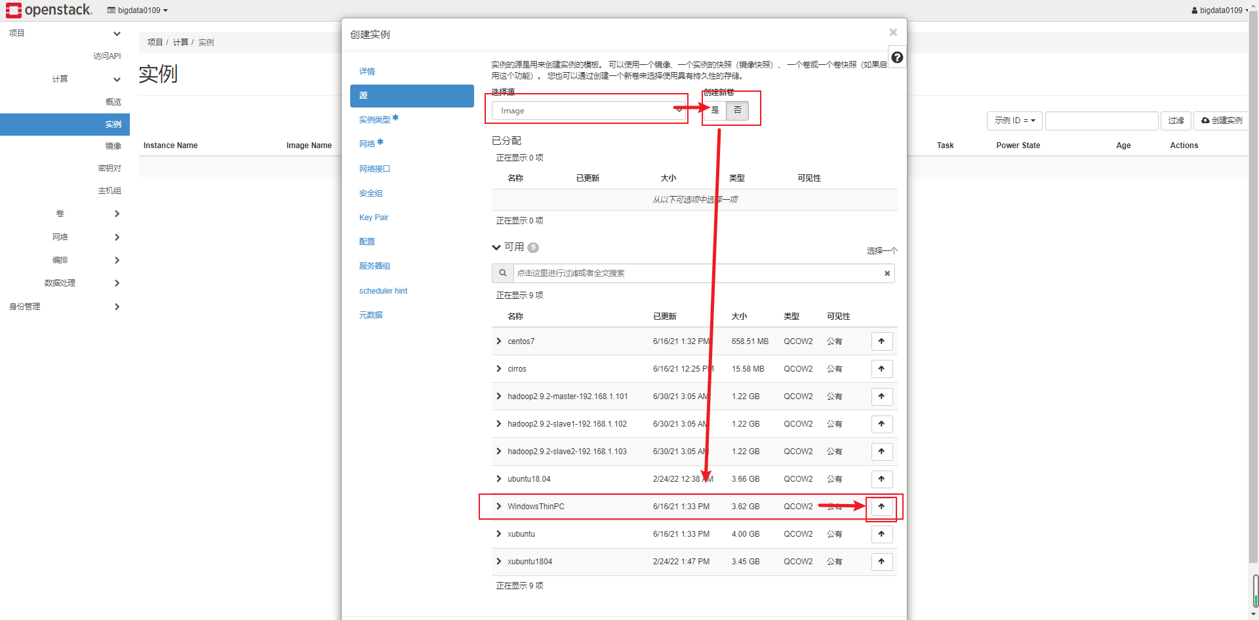
Task: Switch to the 安全组 step
Action: [x=370, y=193]
